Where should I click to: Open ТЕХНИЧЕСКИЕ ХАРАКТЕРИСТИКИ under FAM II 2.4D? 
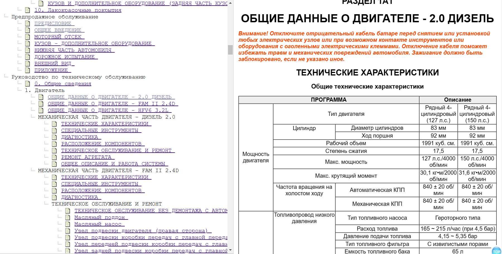pos(106,177)
